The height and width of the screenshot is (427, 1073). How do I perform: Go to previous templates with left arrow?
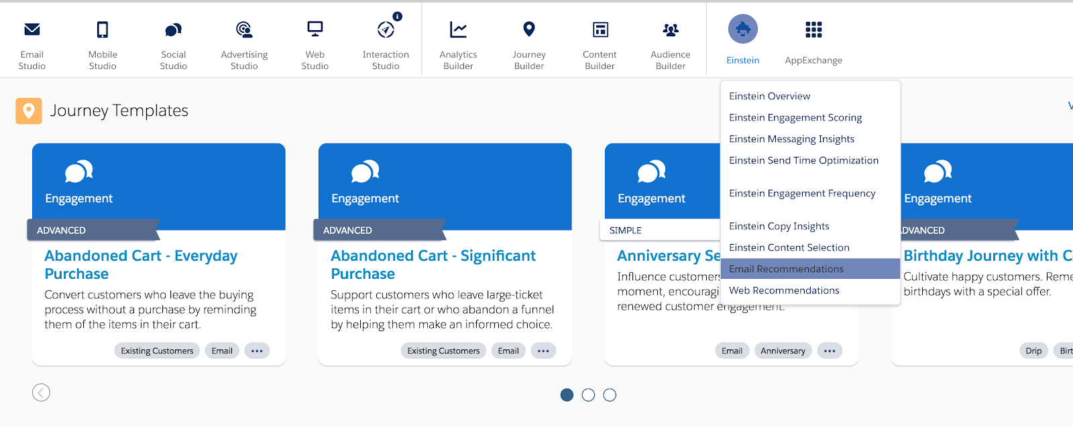(41, 392)
